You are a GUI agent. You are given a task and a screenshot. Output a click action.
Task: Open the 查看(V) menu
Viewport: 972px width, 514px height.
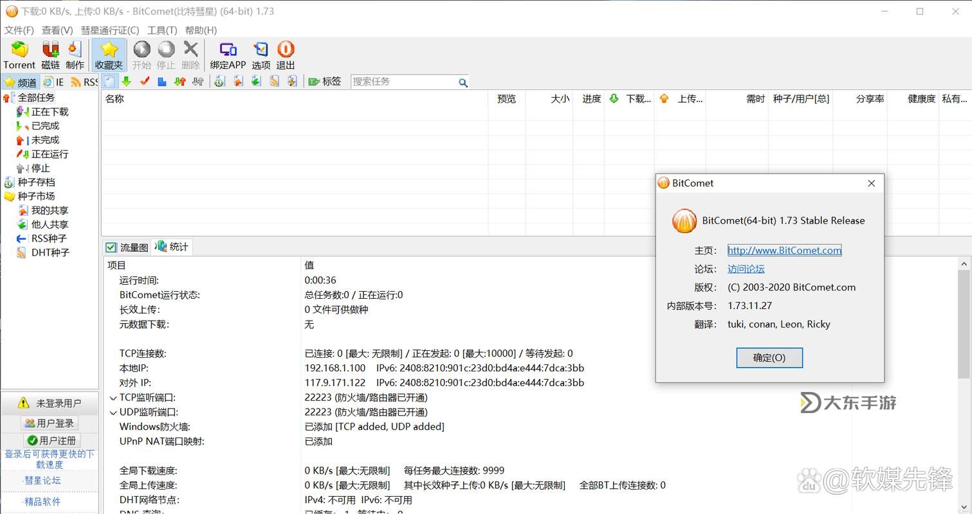point(57,30)
